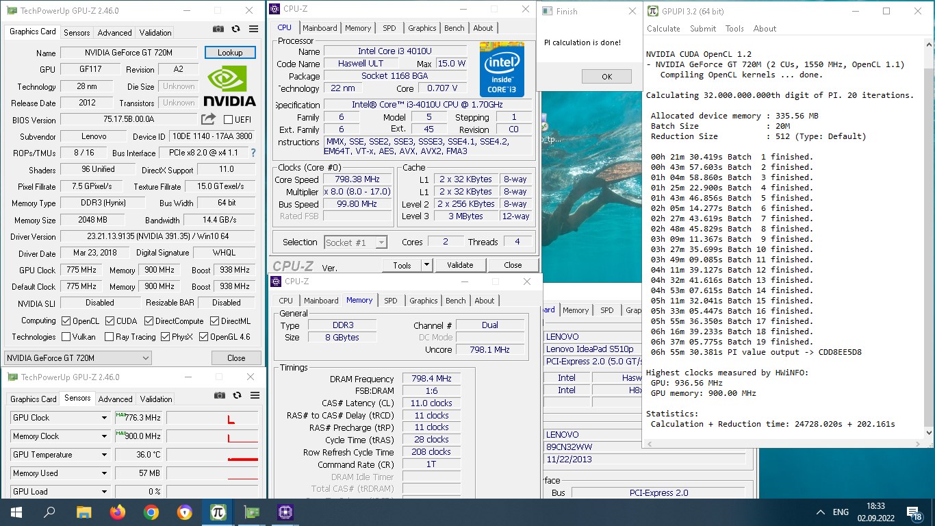935x526 pixels.
Task: Toggle the Vulkan checkbox
Action: 66,337
